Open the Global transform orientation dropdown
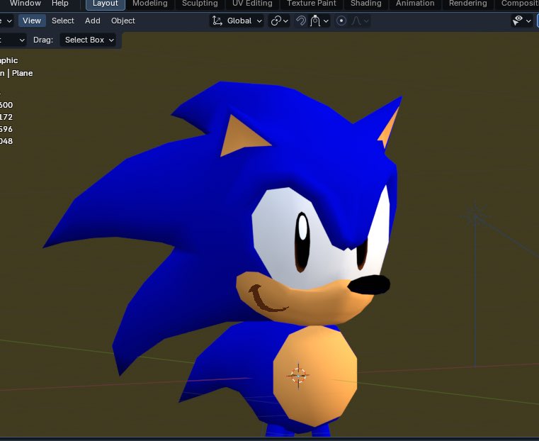 pyautogui.click(x=237, y=21)
